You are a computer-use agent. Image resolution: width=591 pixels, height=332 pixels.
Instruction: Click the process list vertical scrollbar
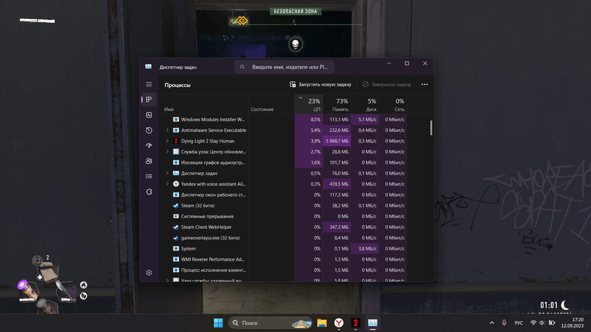(x=431, y=128)
